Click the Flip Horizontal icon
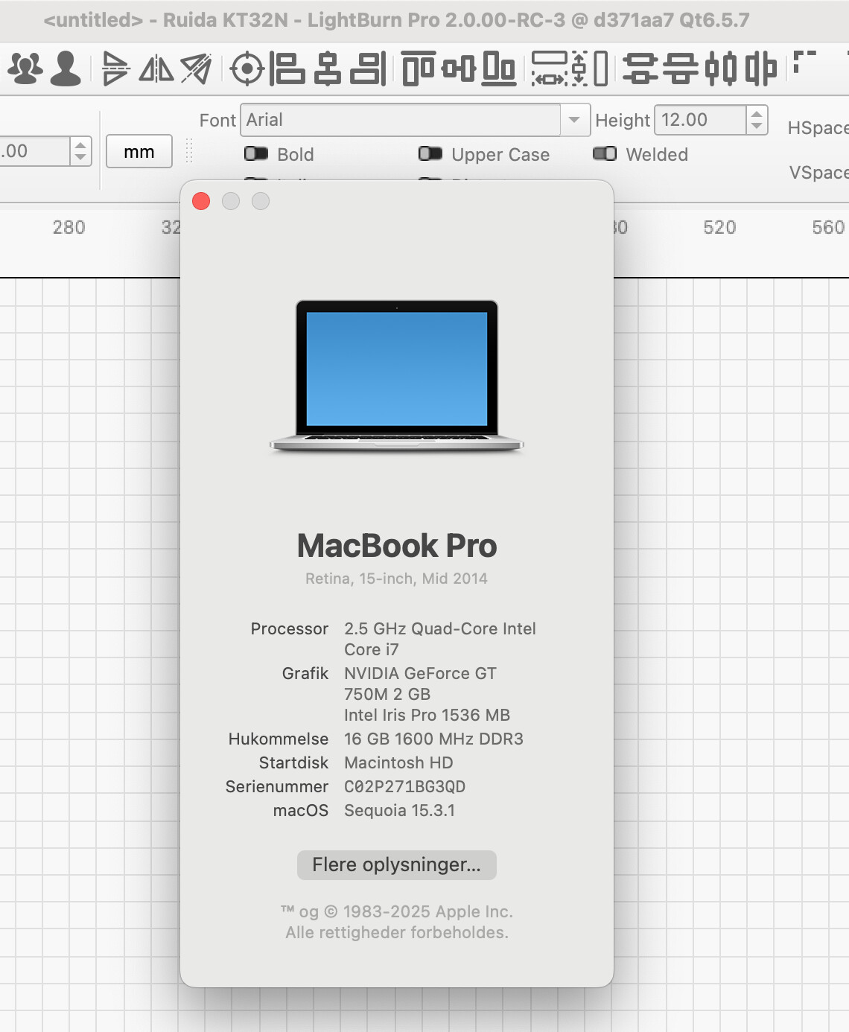This screenshot has width=849, height=1032. 156,69
